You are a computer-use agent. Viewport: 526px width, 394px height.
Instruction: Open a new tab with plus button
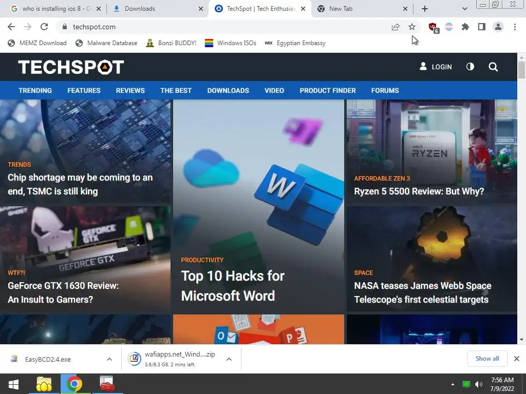tap(425, 9)
